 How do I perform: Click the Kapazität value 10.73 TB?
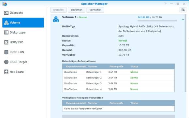click(x=124, y=45)
